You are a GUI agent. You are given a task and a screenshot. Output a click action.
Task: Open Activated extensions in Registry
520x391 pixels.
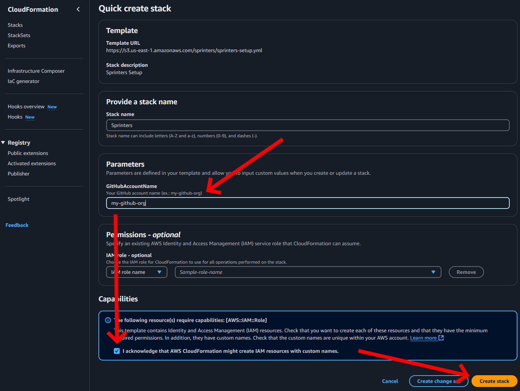pos(32,163)
